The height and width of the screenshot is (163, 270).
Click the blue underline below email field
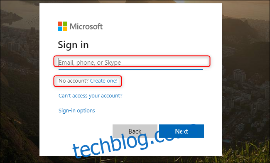(x=131, y=69)
